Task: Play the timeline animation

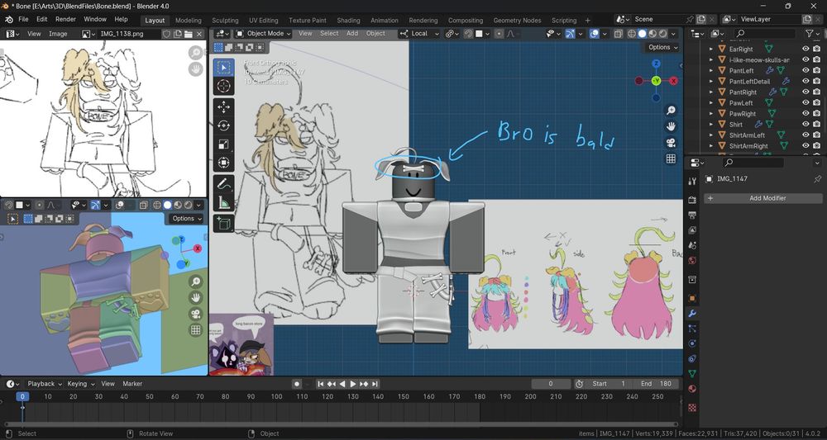Action: pos(353,384)
